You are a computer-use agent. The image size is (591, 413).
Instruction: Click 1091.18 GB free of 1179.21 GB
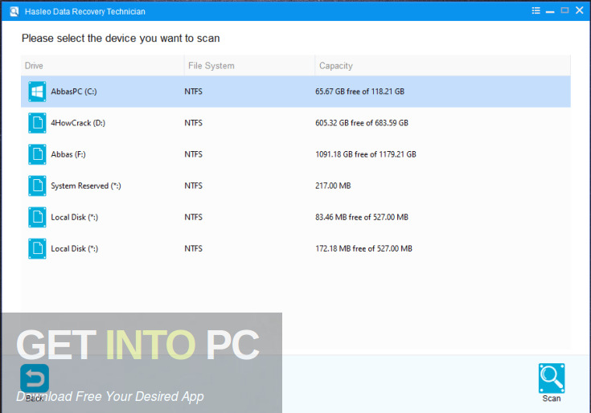pos(366,154)
